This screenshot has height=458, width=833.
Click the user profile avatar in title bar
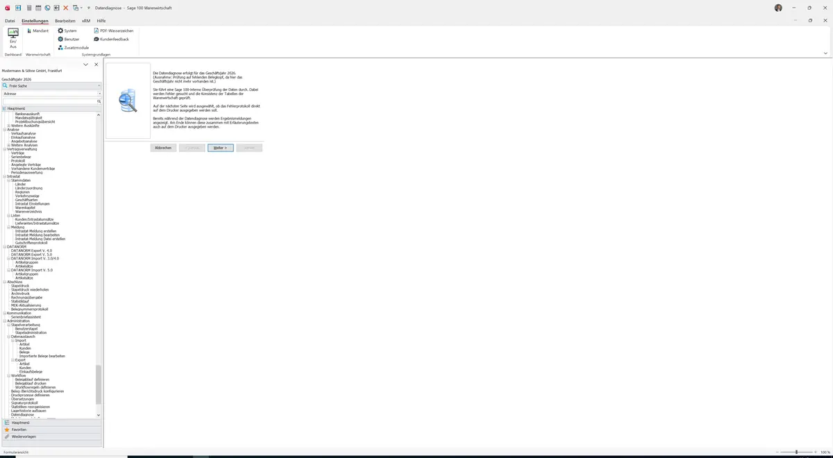tap(778, 8)
